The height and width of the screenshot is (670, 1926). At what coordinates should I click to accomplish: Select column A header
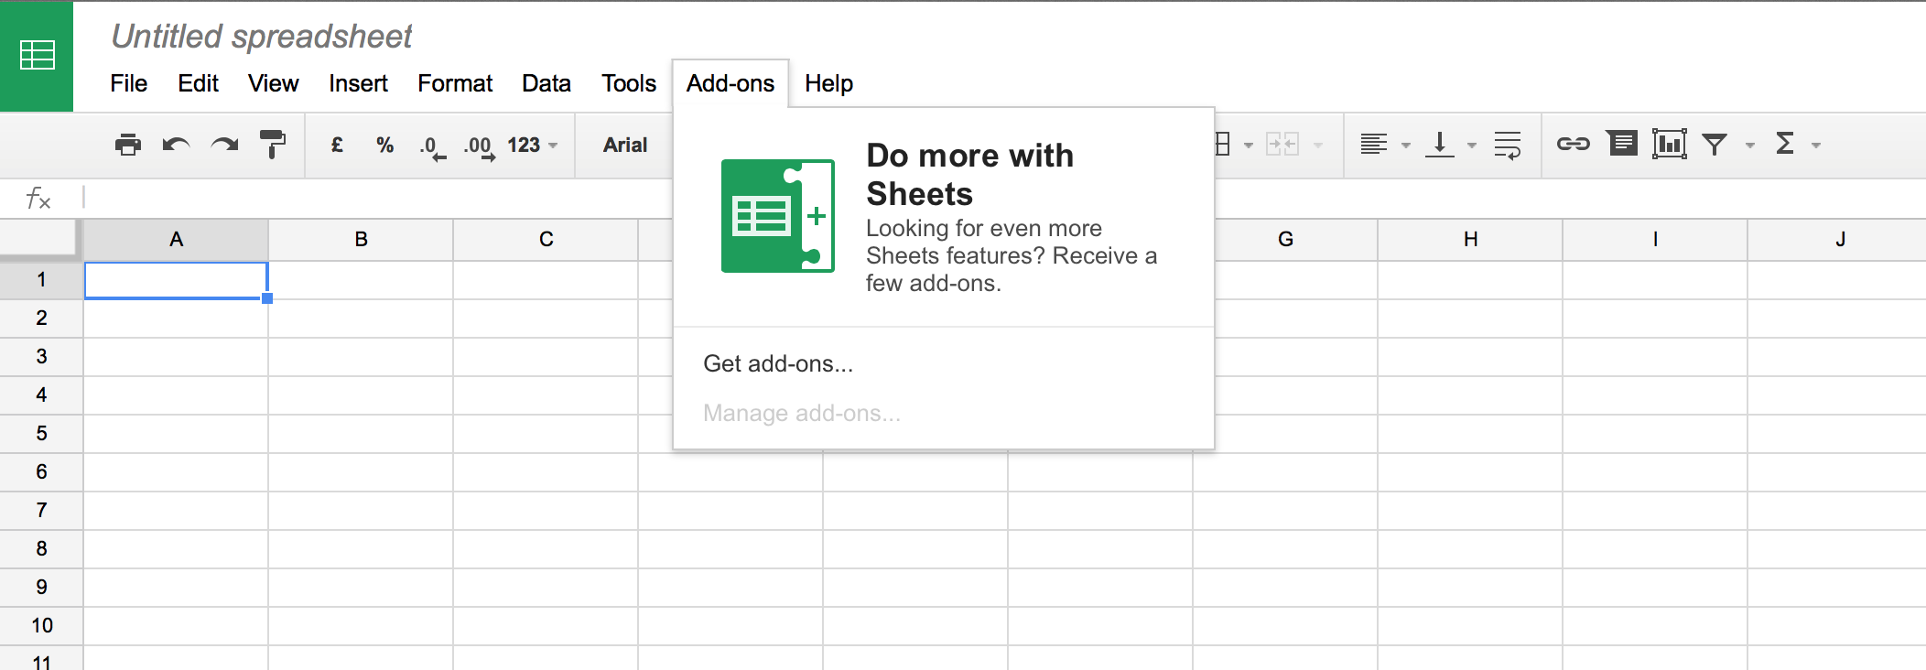pyautogui.click(x=176, y=240)
